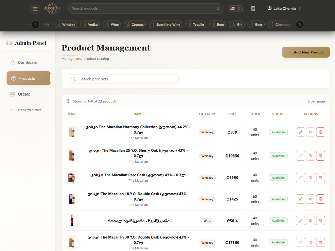The image size is (335, 251).
Task: Delete the Macallan 25 Y.O. Sherry Oak
Action: coord(321,155)
